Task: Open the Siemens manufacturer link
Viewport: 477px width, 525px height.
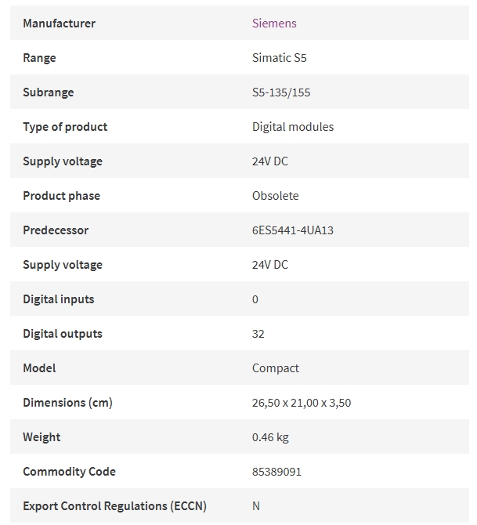Action: 274,23
